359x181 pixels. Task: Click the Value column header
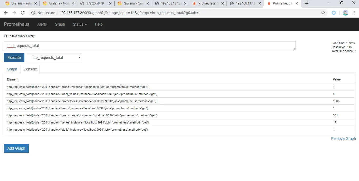[x=337, y=79]
